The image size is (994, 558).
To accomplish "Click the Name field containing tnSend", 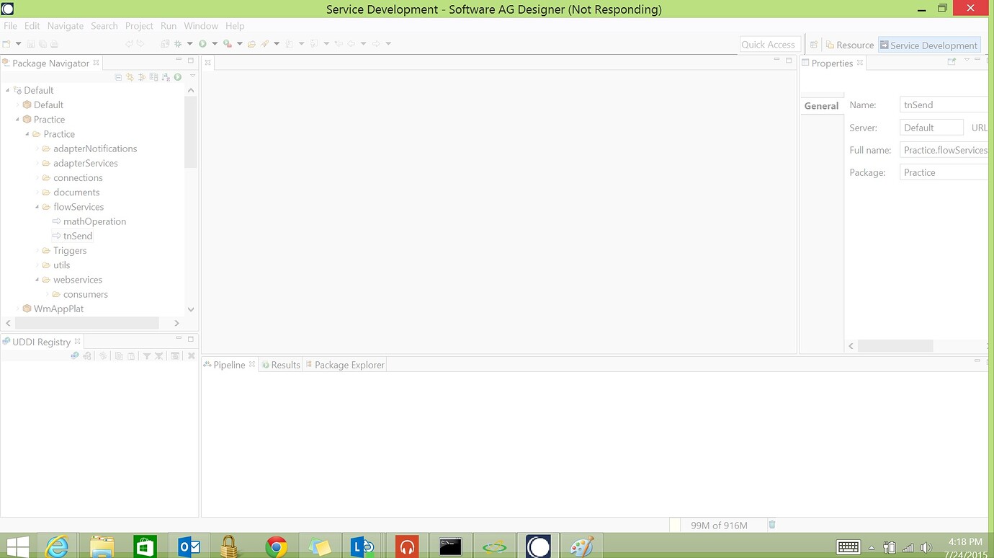I will (944, 105).
